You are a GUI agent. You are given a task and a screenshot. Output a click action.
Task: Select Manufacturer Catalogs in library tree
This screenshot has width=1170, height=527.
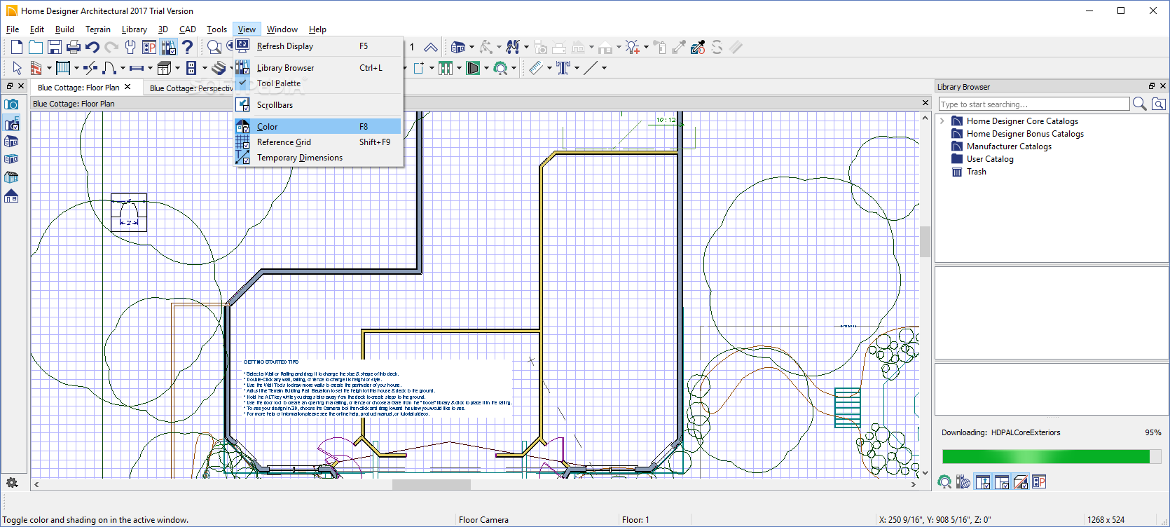coord(1009,146)
